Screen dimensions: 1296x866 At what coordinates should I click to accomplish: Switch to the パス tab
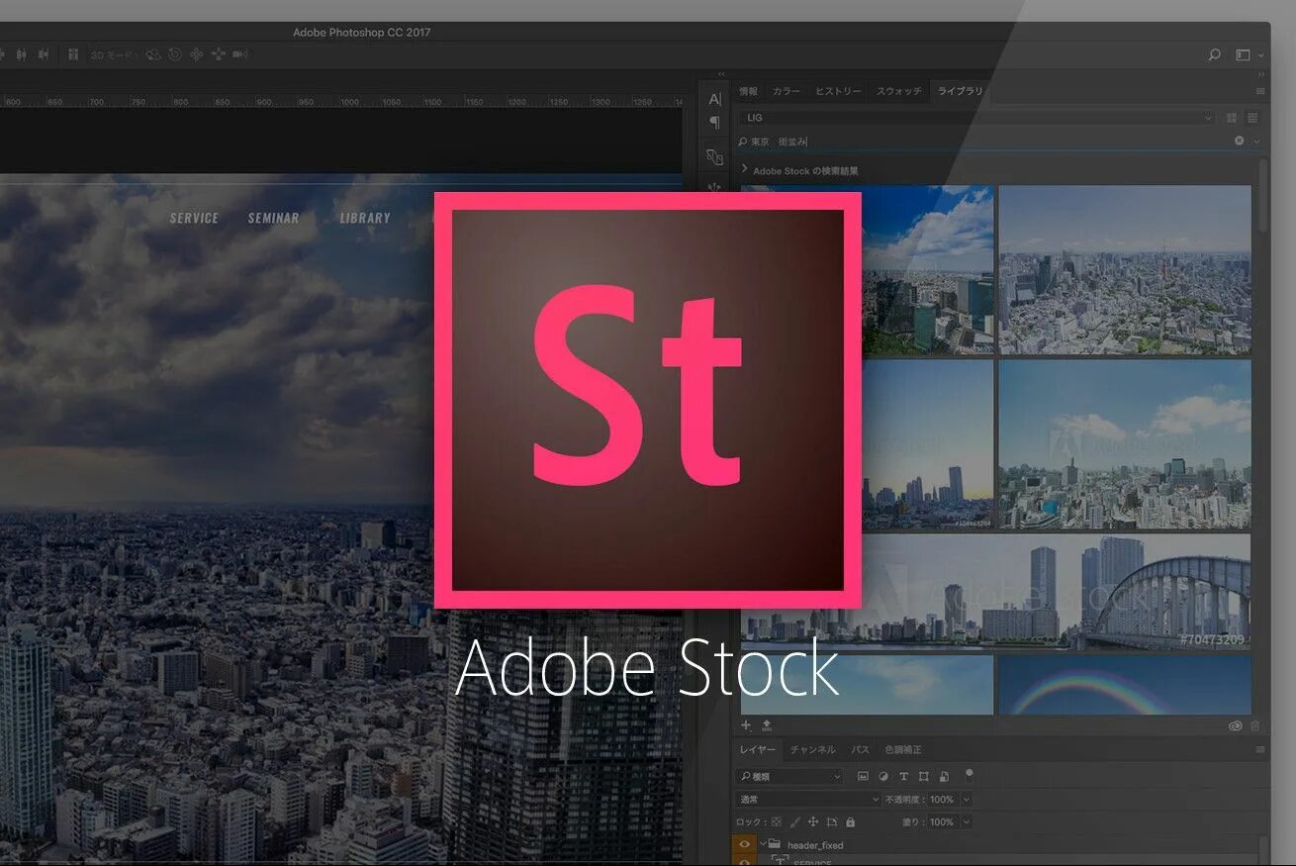861,750
